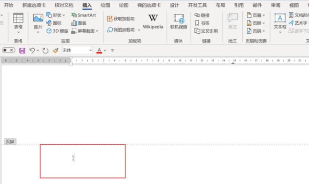Open the 审阅 tab

pos(276,5)
